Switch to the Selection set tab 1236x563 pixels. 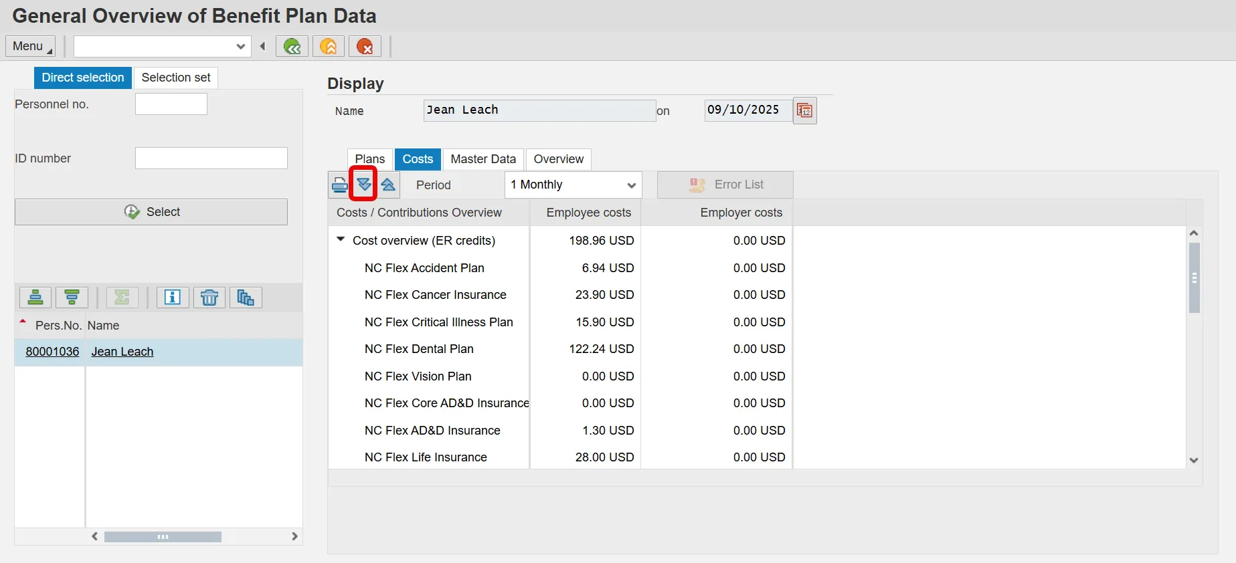[x=175, y=78]
